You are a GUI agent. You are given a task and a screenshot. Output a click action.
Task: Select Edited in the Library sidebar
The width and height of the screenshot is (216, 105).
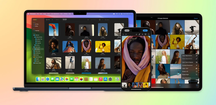tap(38, 26)
